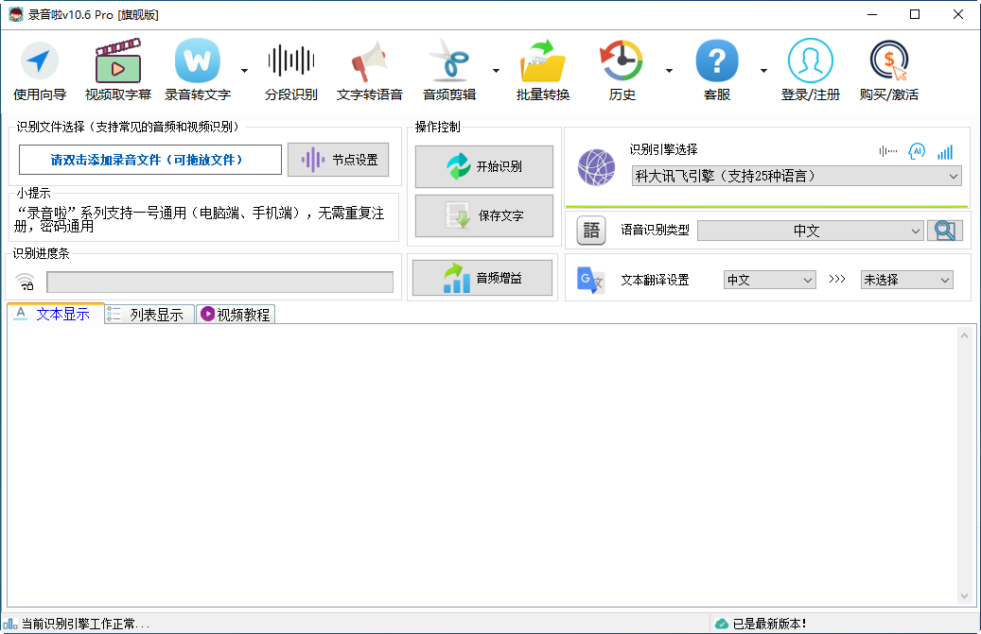Click the 录音啦 app icon in title bar
The width and height of the screenshot is (981, 634).
(16, 14)
